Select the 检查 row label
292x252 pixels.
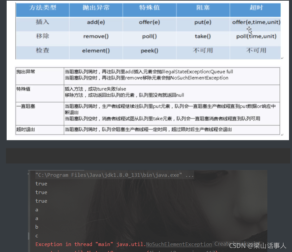(43, 51)
